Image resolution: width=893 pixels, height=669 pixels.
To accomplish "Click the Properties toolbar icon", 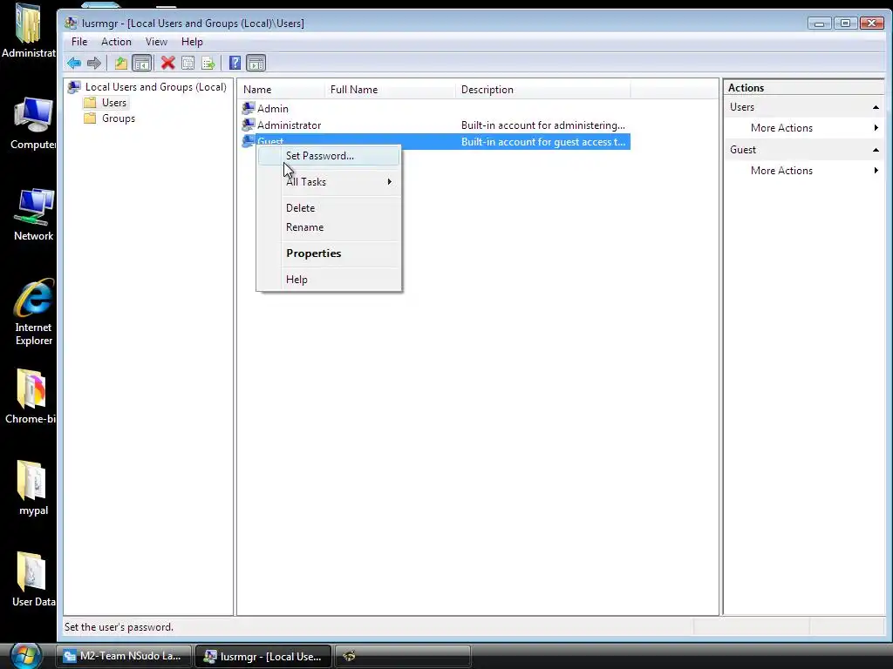I will click(x=188, y=63).
